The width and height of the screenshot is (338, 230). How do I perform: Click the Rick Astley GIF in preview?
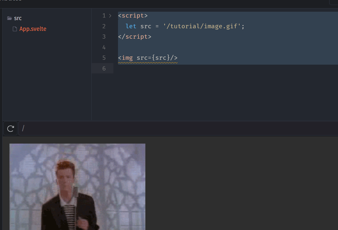(77, 186)
